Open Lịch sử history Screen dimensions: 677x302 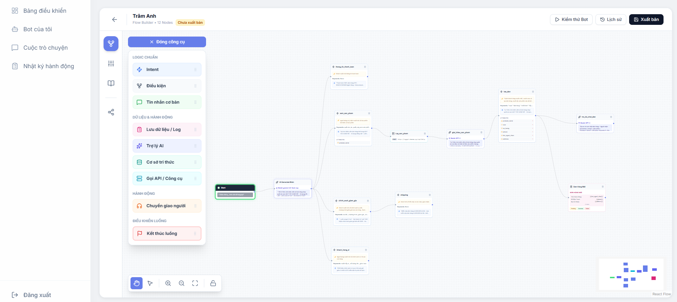610,20
